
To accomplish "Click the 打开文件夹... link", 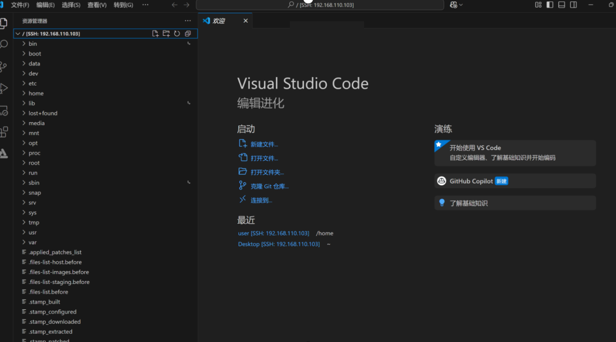I will pos(267,172).
